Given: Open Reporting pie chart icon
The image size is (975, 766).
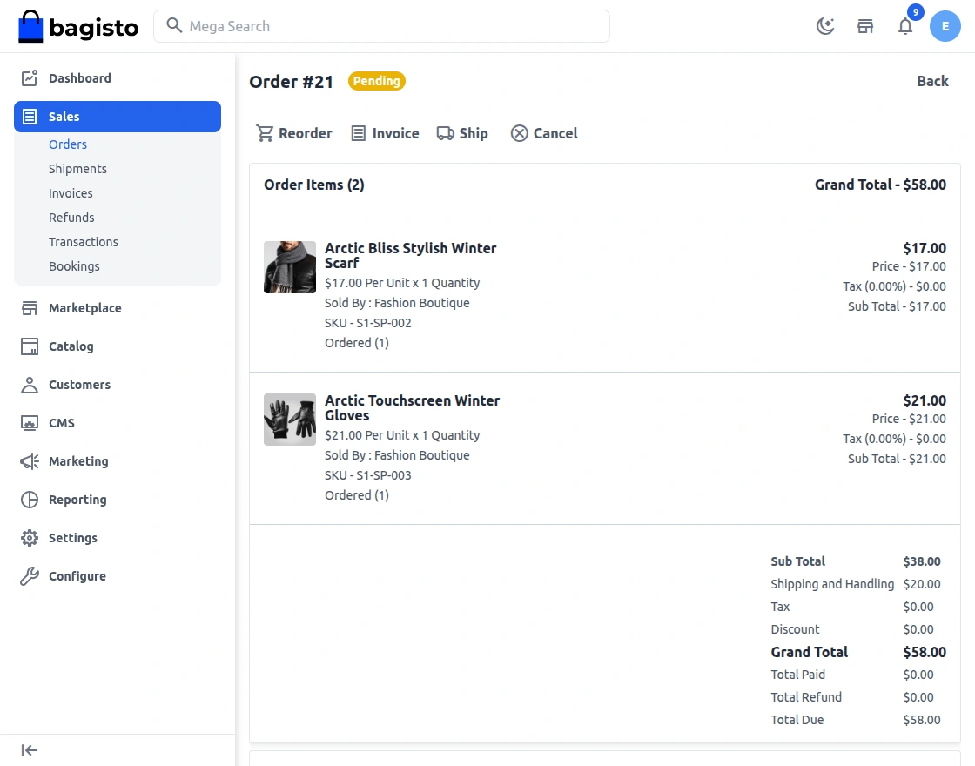Looking at the screenshot, I should 30,500.
